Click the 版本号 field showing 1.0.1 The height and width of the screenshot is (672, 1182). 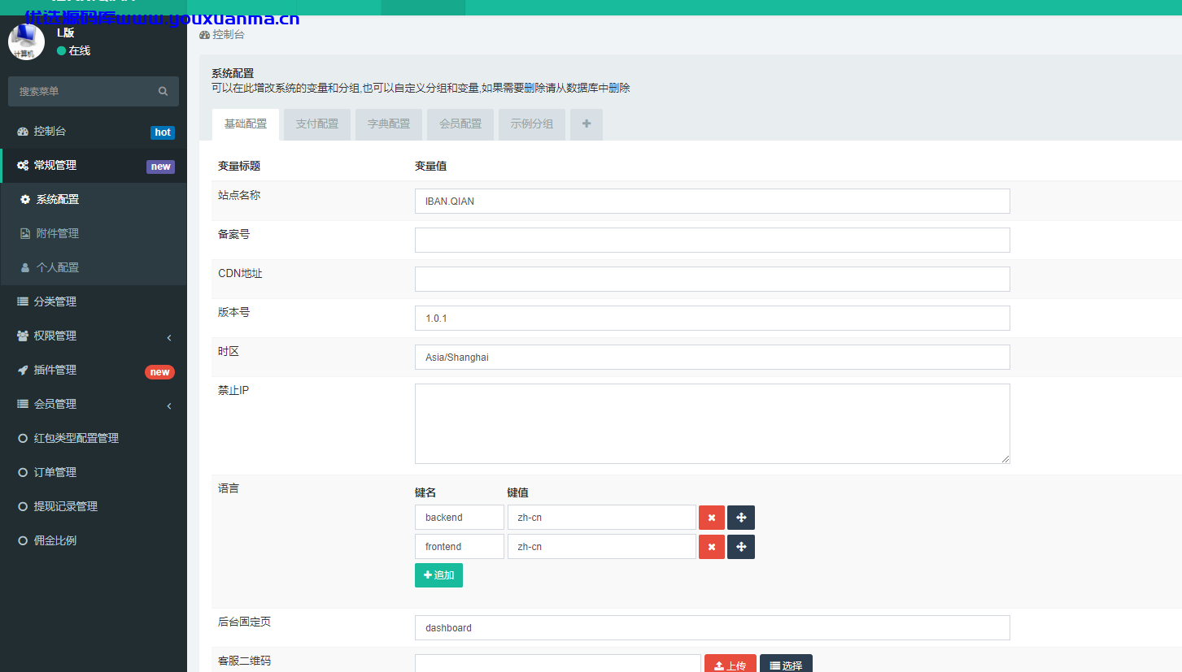713,318
